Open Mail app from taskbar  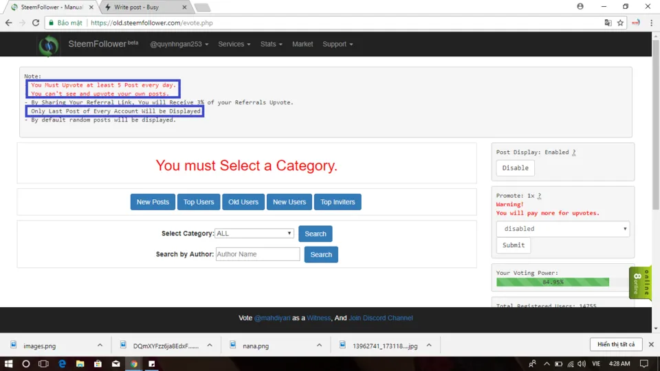(115, 363)
